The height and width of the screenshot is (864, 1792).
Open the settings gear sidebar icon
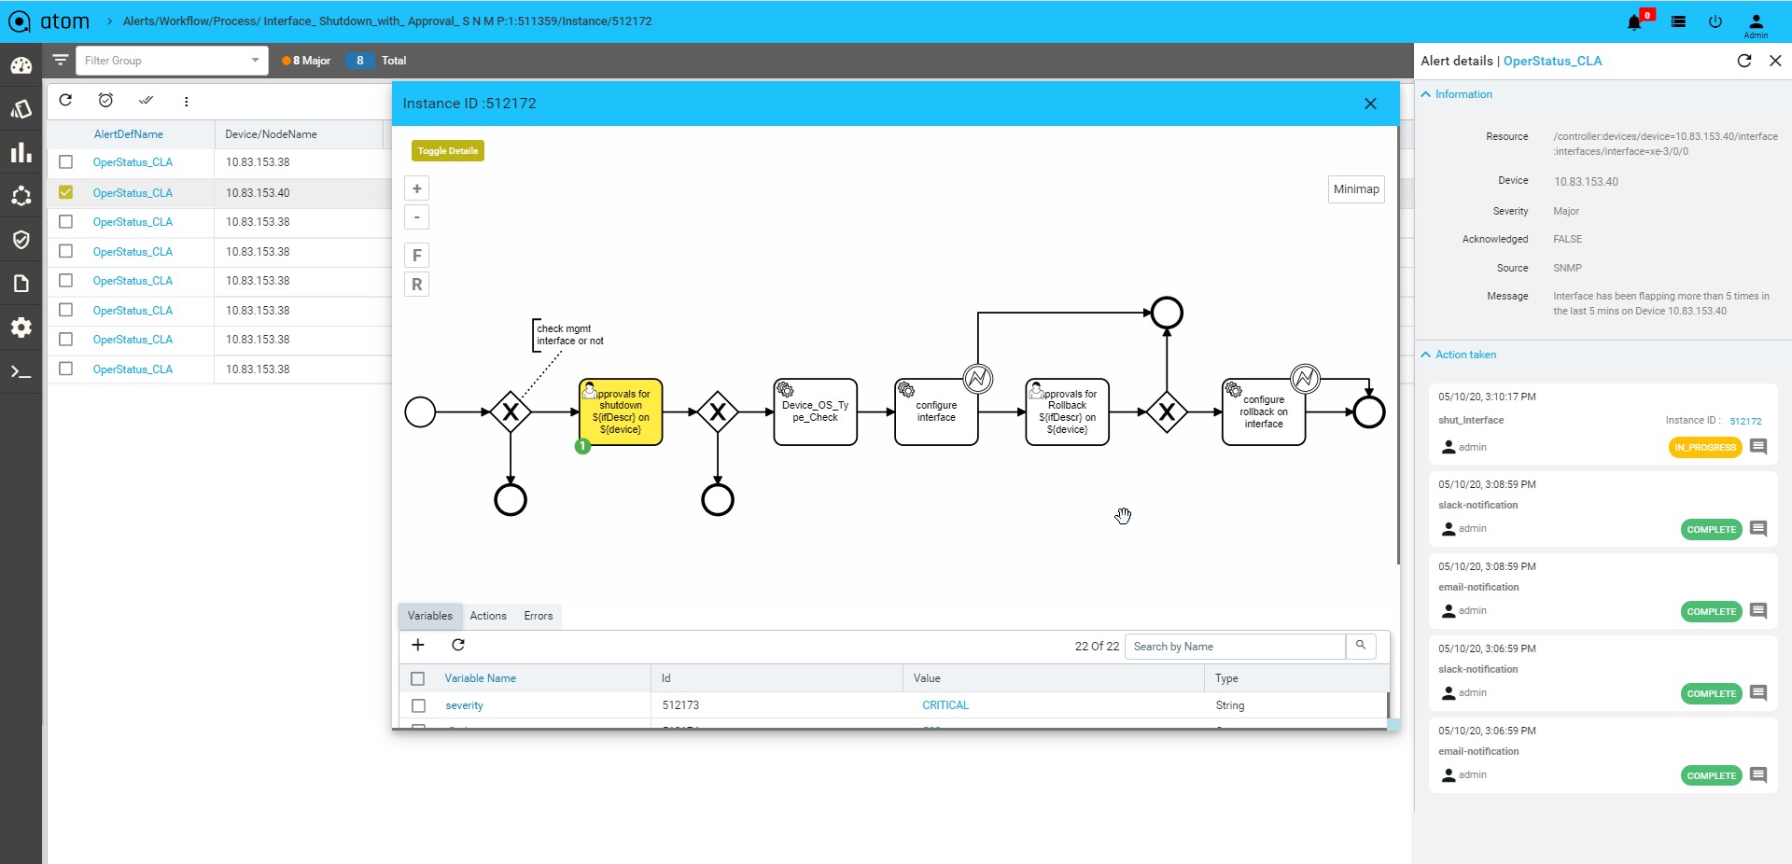click(x=21, y=327)
